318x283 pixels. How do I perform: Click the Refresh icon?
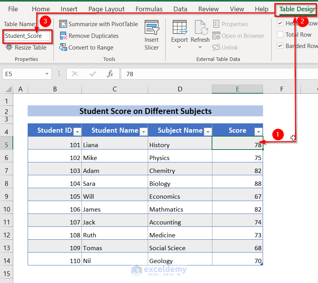(x=201, y=27)
